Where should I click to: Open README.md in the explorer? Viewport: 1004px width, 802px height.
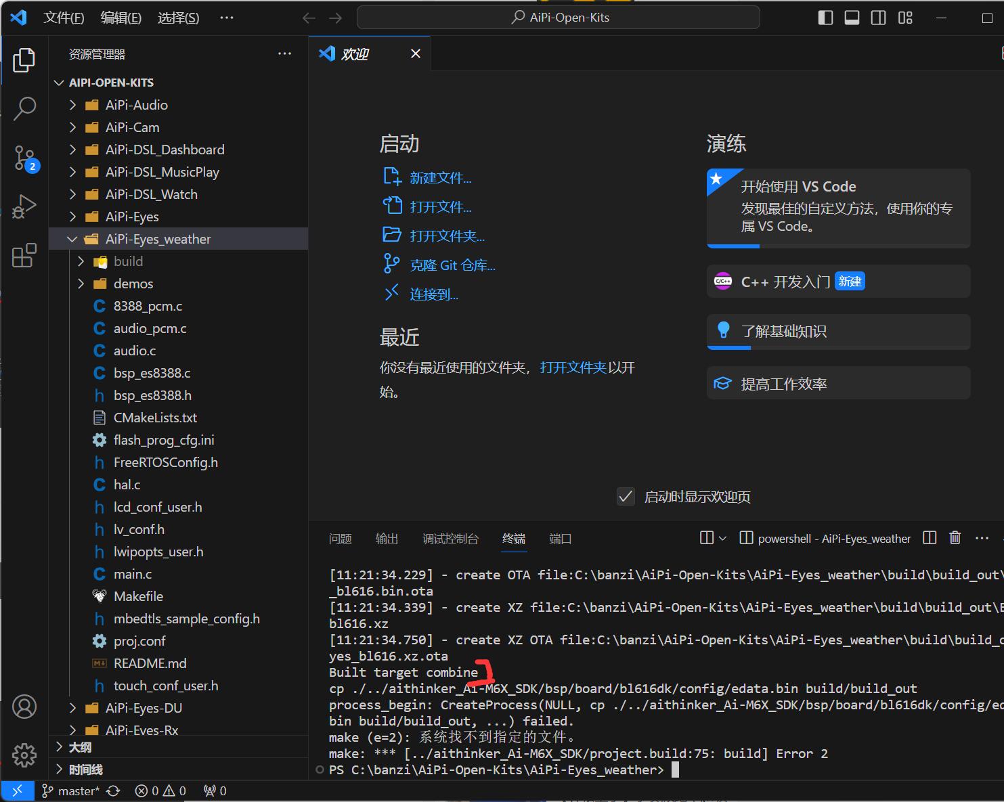click(x=179, y=663)
